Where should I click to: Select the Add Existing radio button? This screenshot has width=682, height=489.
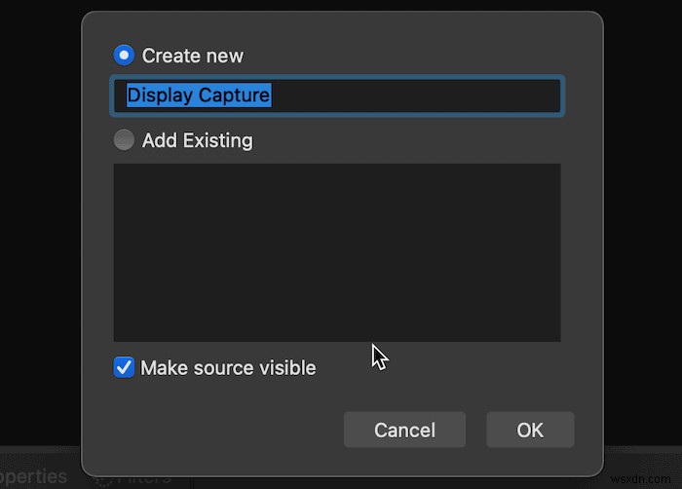point(124,140)
